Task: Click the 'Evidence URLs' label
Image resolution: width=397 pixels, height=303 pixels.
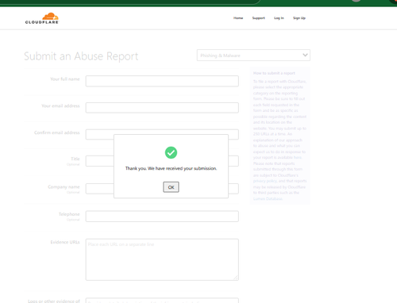Action: coord(65,242)
